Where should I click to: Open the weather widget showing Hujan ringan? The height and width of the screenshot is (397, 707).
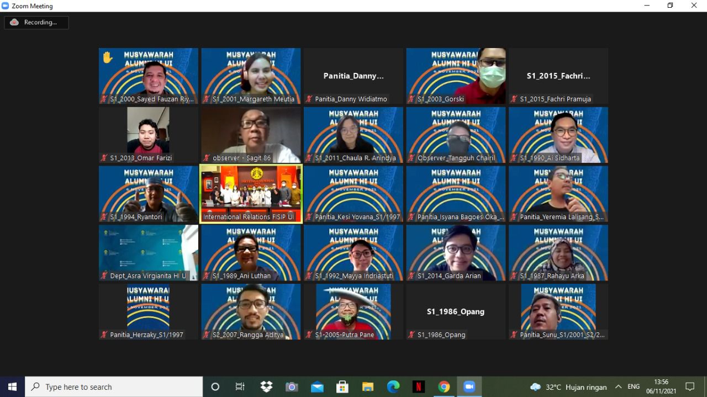tap(568, 387)
